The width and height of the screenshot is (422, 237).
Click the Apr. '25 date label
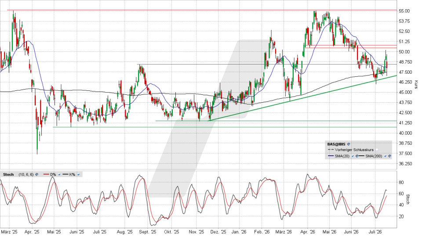pos(32,232)
